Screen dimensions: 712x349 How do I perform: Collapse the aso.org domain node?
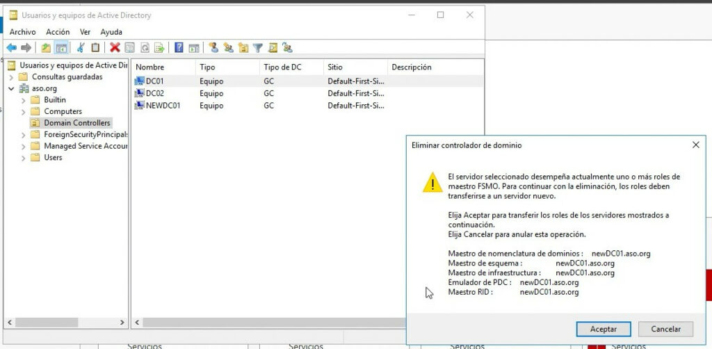(x=11, y=89)
